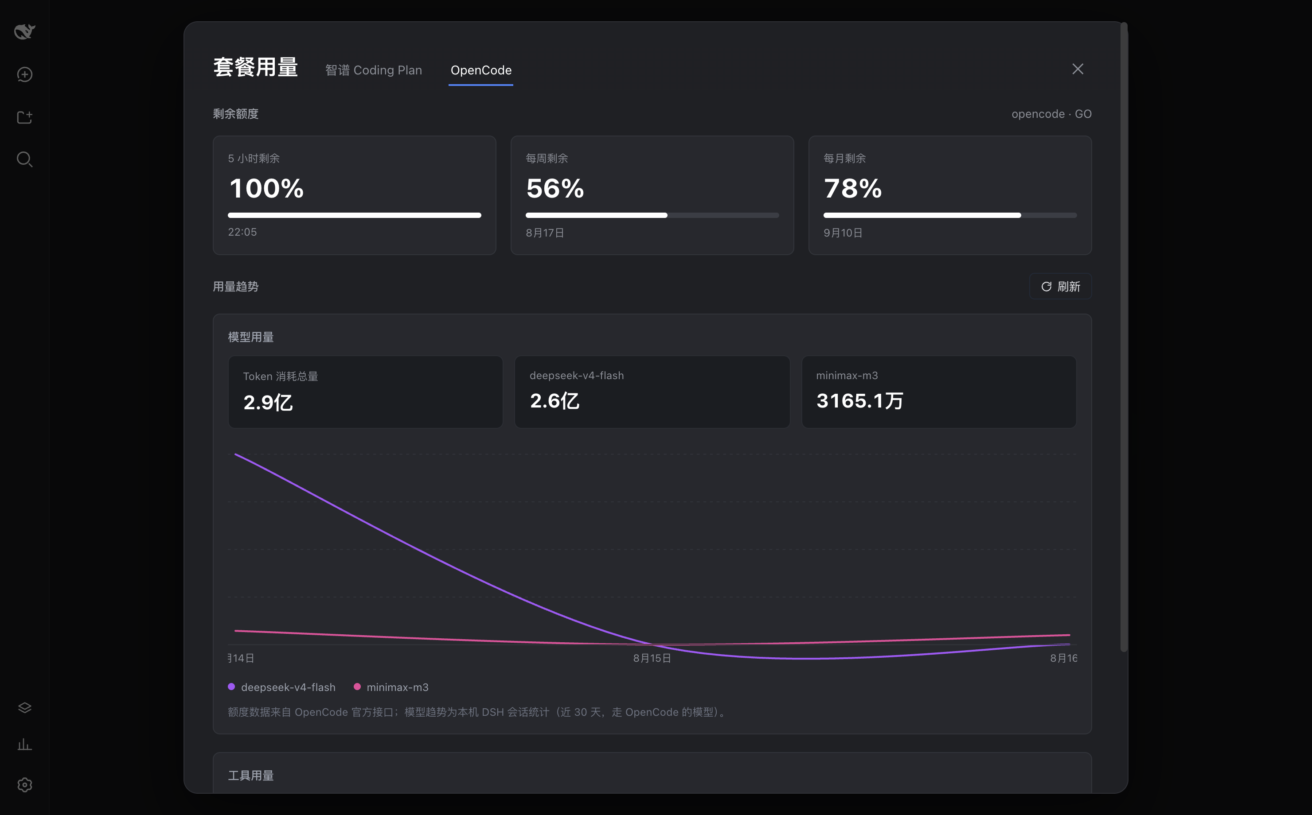Click the 100% remaining value
This screenshot has height=815, width=1312.
tap(266, 189)
